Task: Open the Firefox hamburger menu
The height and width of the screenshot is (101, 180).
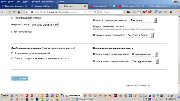Action: click(x=177, y=12)
